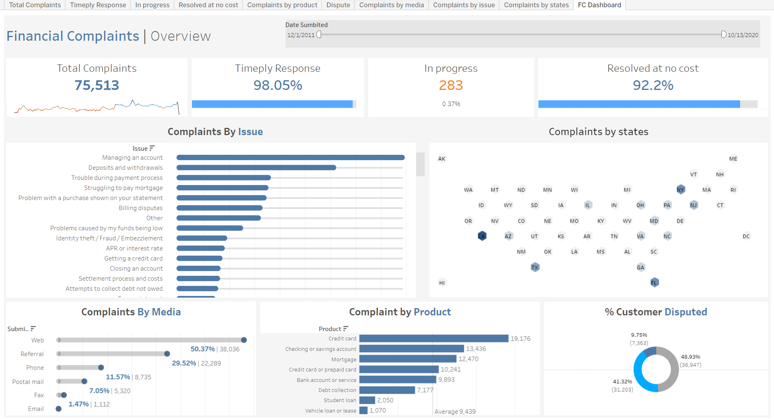Click the end date slider handle
Screen dimensions: 774x419
click(x=724, y=35)
